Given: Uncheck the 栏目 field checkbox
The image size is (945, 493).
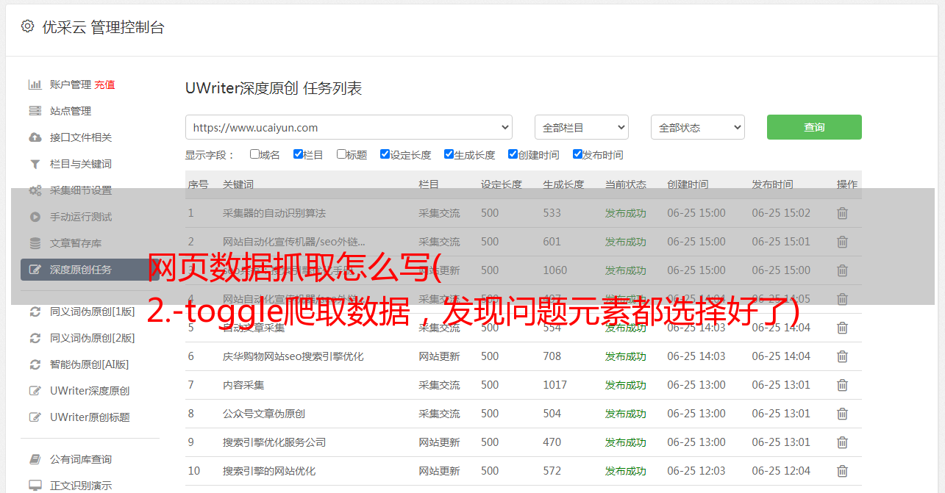Looking at the screenshot, I should pyautogui.click(x=298, y=154).
